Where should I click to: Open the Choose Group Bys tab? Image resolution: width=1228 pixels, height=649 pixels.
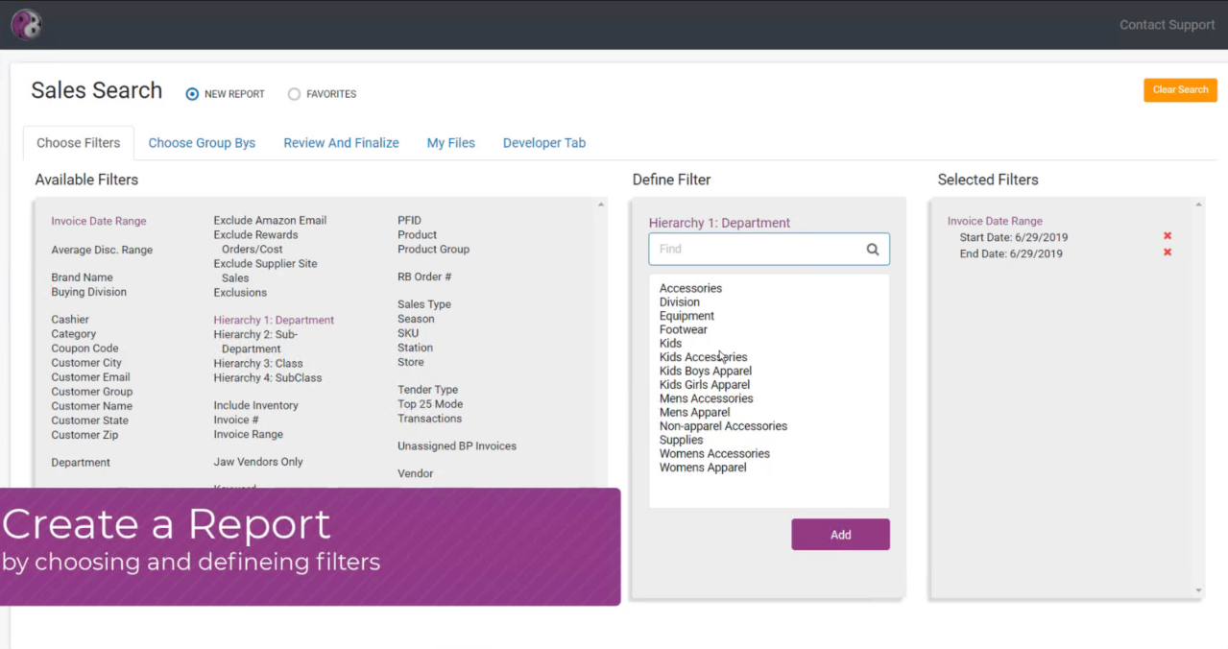tap(202, 143)
